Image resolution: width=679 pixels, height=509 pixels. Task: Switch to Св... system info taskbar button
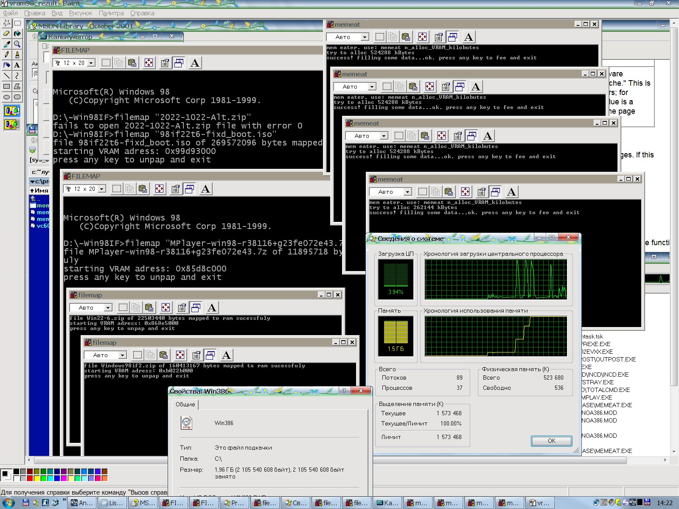295,503
